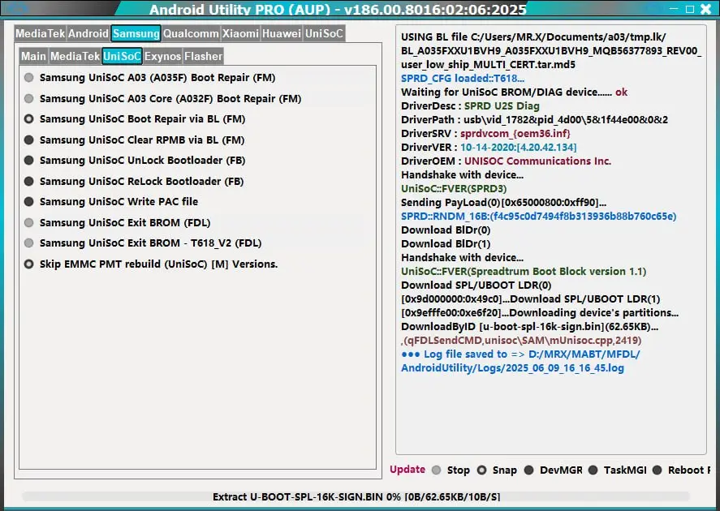Click the qFDLSendCMD error line
The height and width of the screenshot is (511, 720).
521,341
